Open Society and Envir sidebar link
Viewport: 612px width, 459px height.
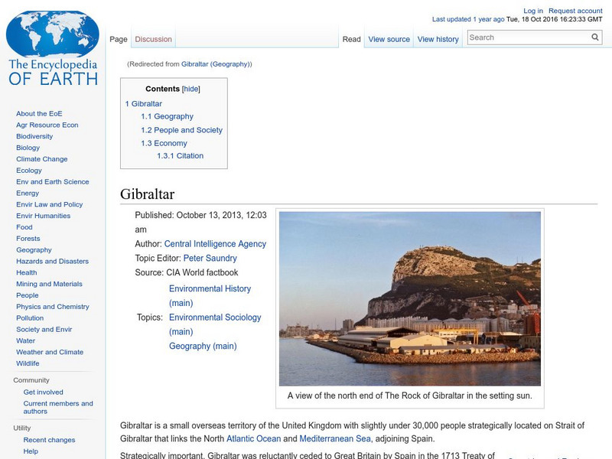click(x=44, y=329)
